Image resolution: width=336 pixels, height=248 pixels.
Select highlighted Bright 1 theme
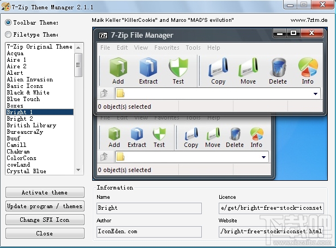[x=40, y=112]
